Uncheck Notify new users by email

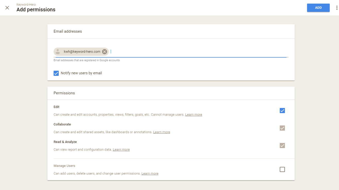click(x=56, y=73)
